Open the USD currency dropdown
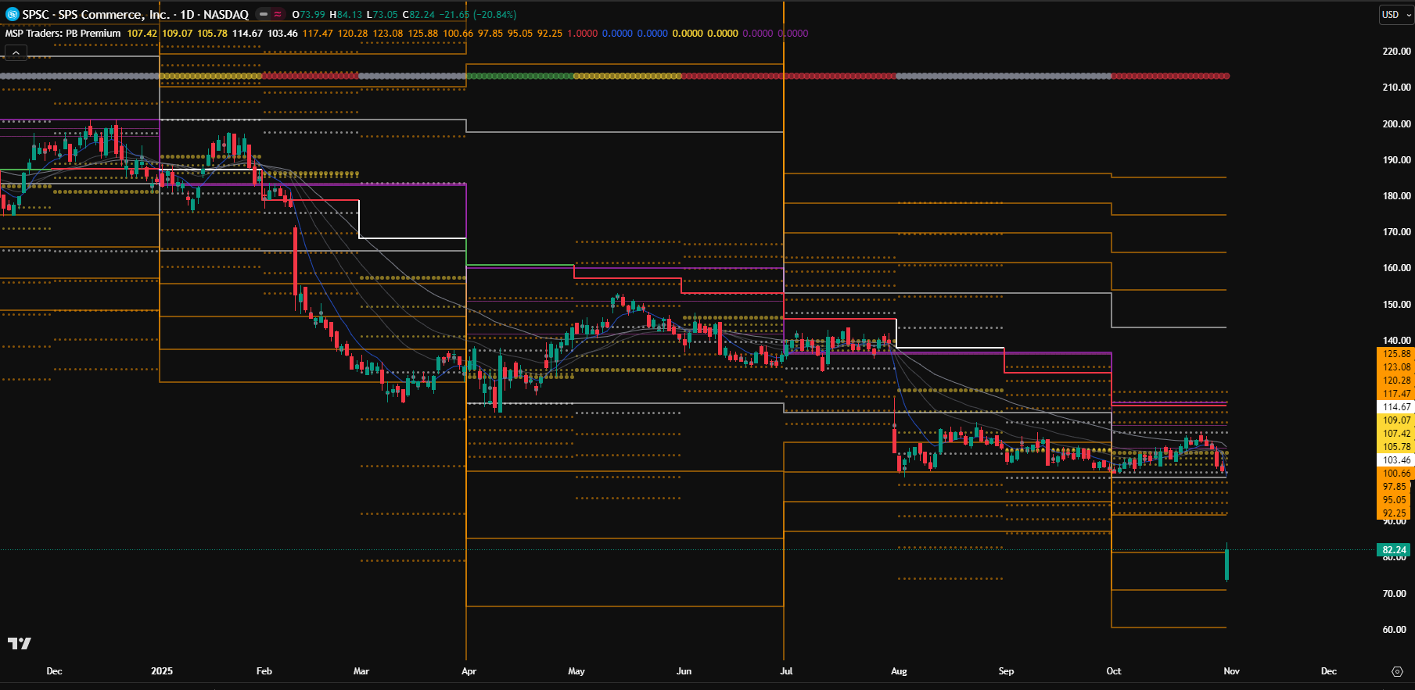1415x690 pixels. coord(1395,14)
